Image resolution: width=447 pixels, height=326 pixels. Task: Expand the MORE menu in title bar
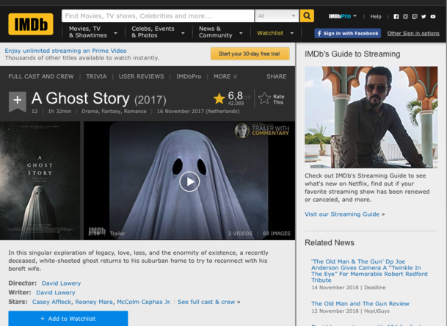coord(225,76)
